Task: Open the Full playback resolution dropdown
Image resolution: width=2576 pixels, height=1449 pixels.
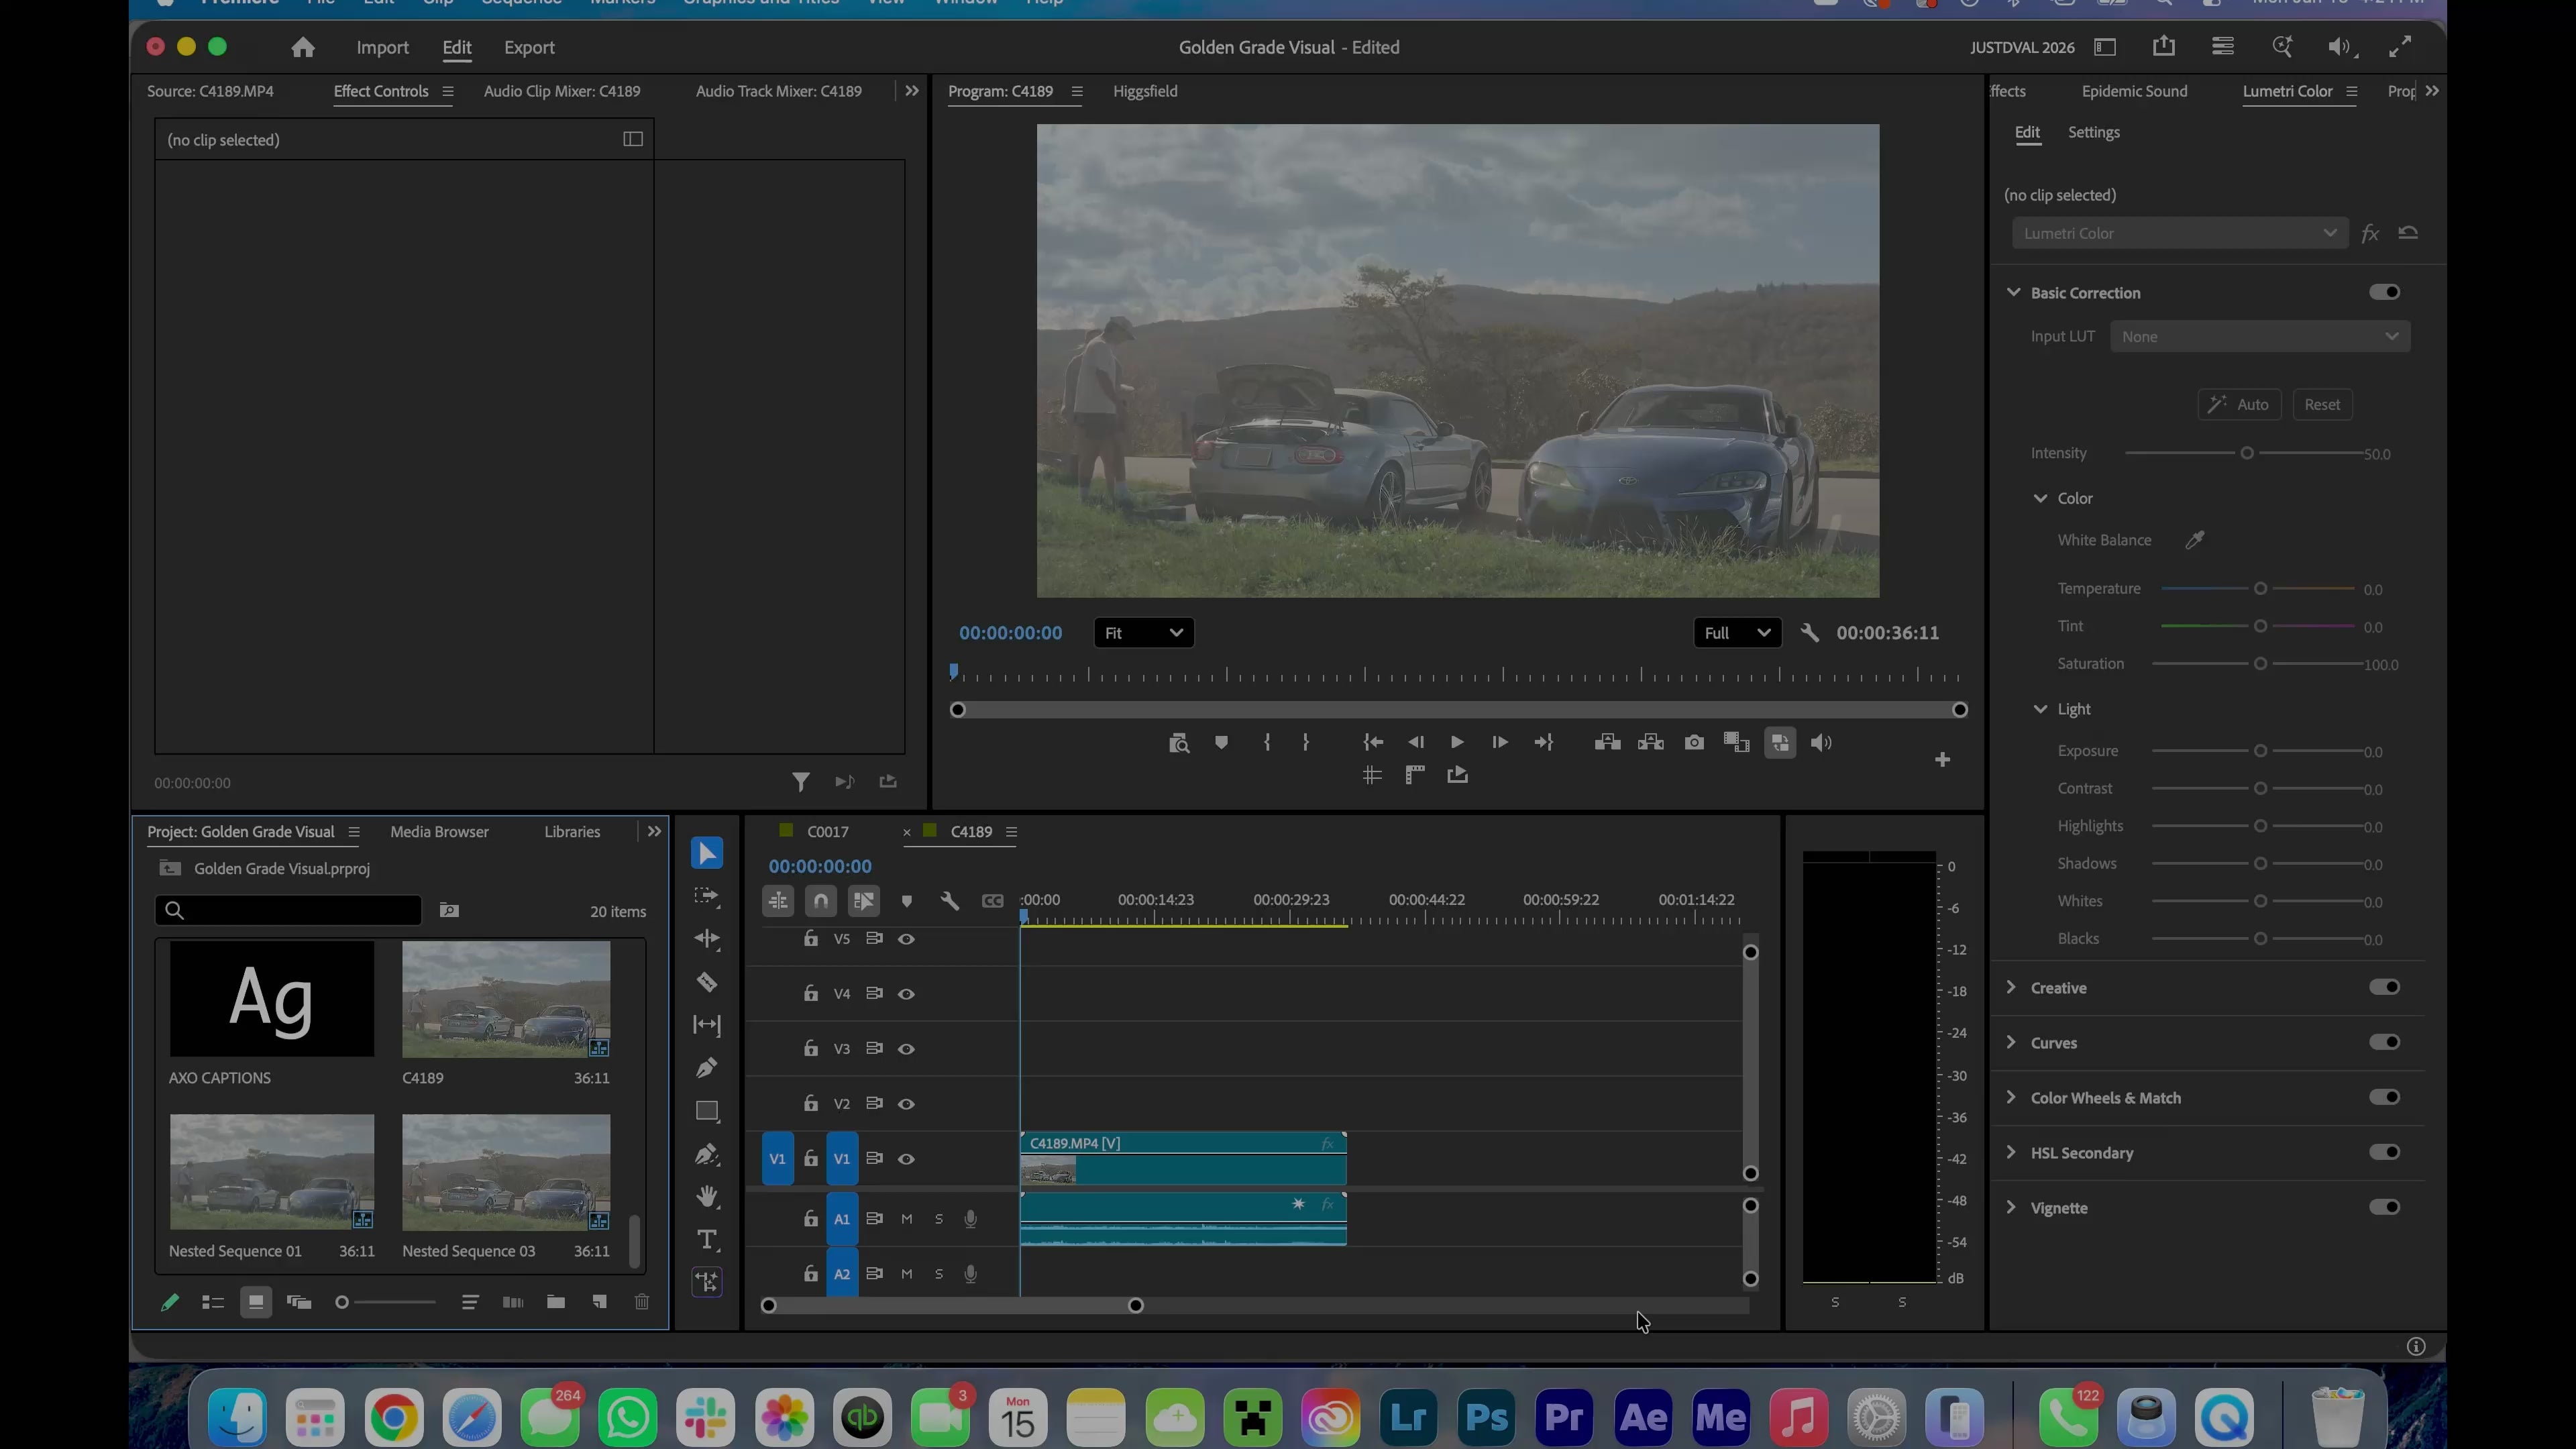Action: pos(1737,633)
